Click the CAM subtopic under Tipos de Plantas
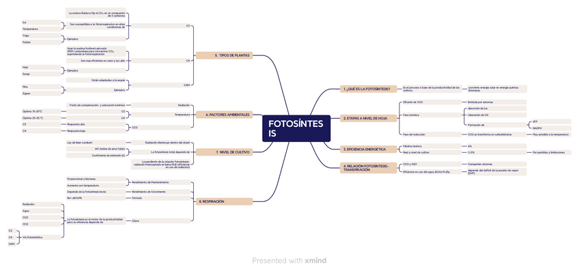This screenshot has width=579, height=273. tap(186, 85)
